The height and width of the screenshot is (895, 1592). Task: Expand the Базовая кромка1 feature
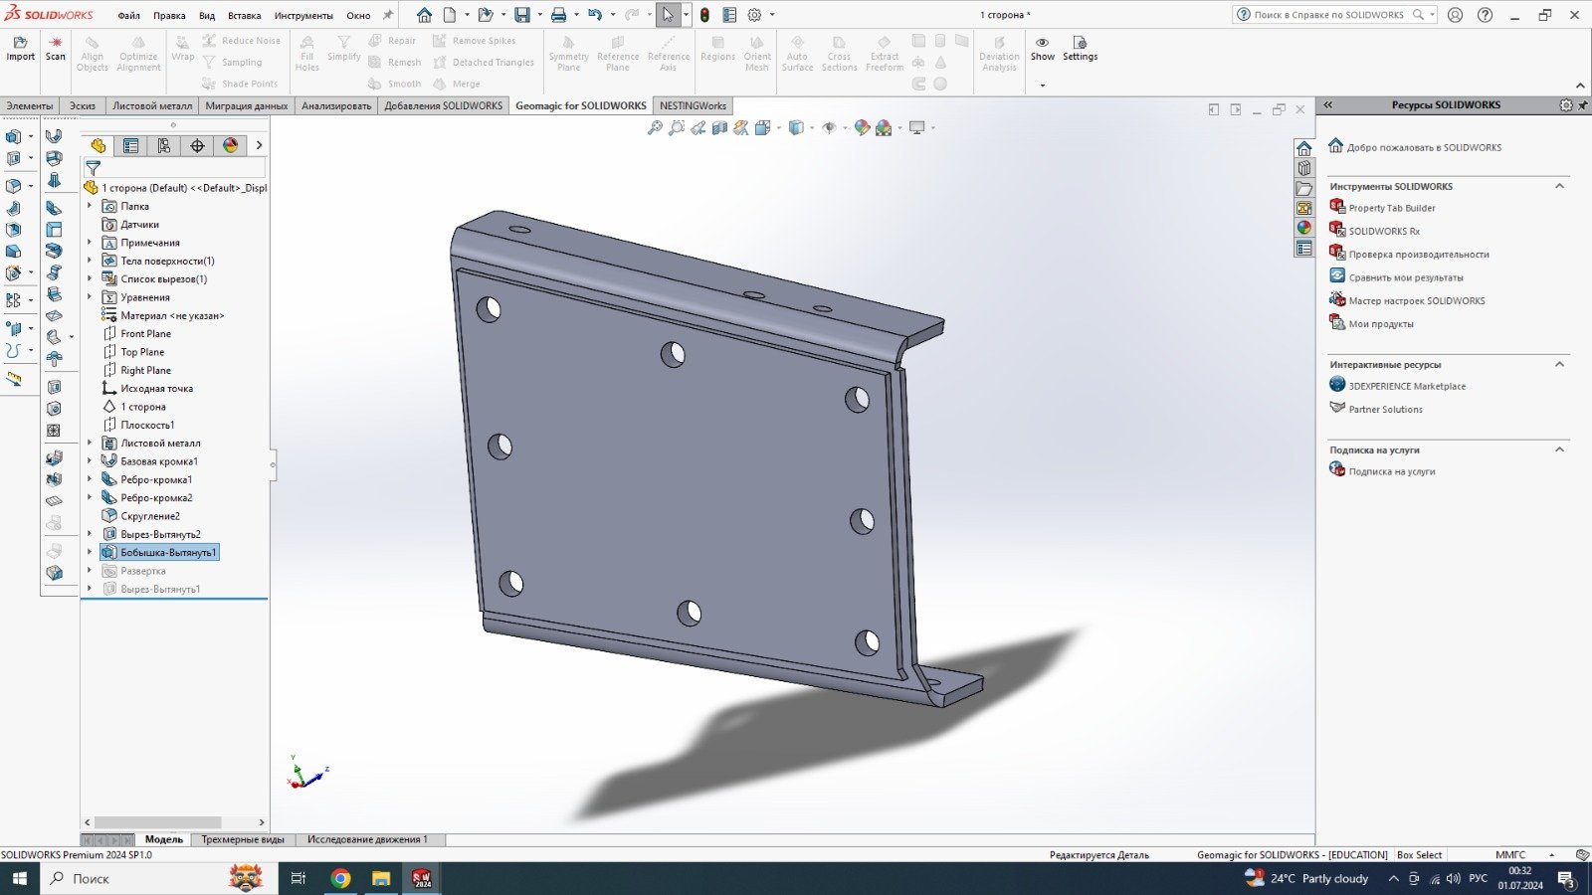(x=90, y=461)
